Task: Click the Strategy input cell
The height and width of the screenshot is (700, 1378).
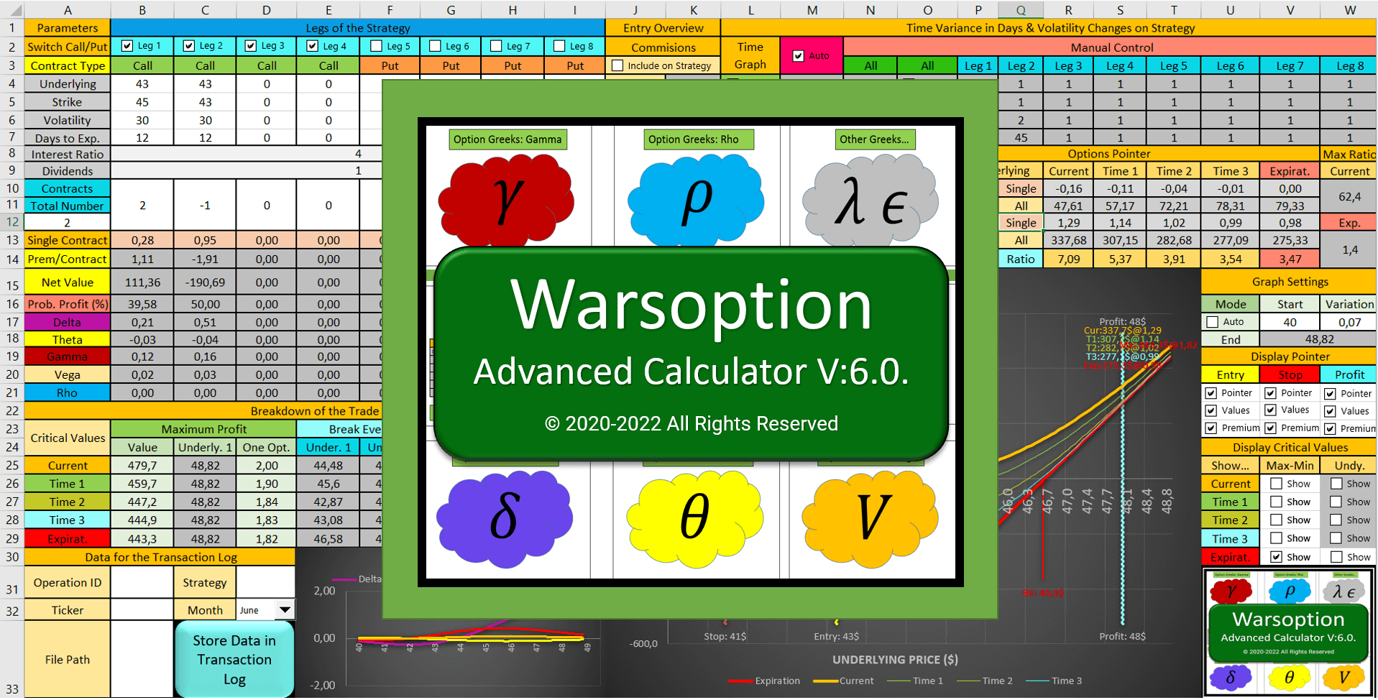Action: (x=265, y=583)
